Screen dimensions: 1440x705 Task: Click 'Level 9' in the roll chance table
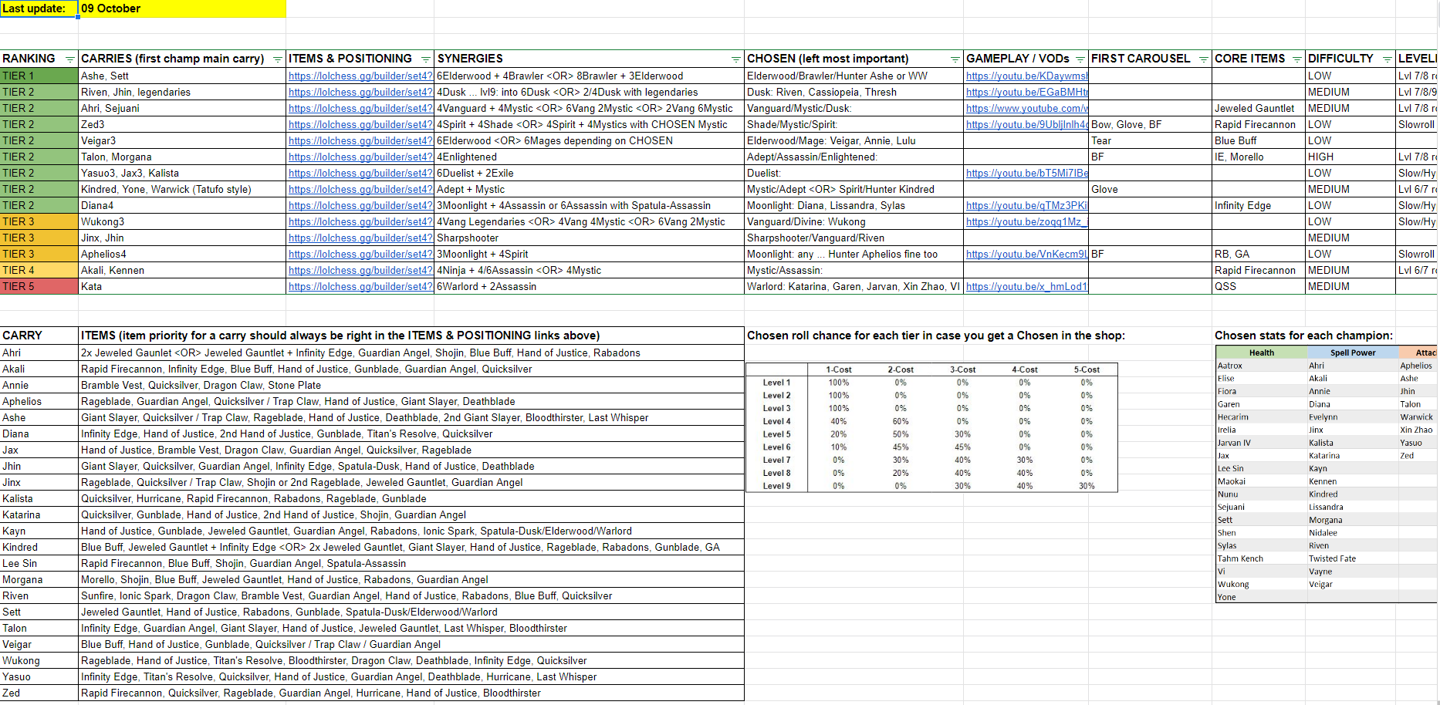pyautogui.click(x=776, y=486)
